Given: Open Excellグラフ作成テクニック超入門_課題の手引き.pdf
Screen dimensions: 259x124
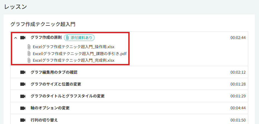Looking at the screenshot, I should click(80, 53).
